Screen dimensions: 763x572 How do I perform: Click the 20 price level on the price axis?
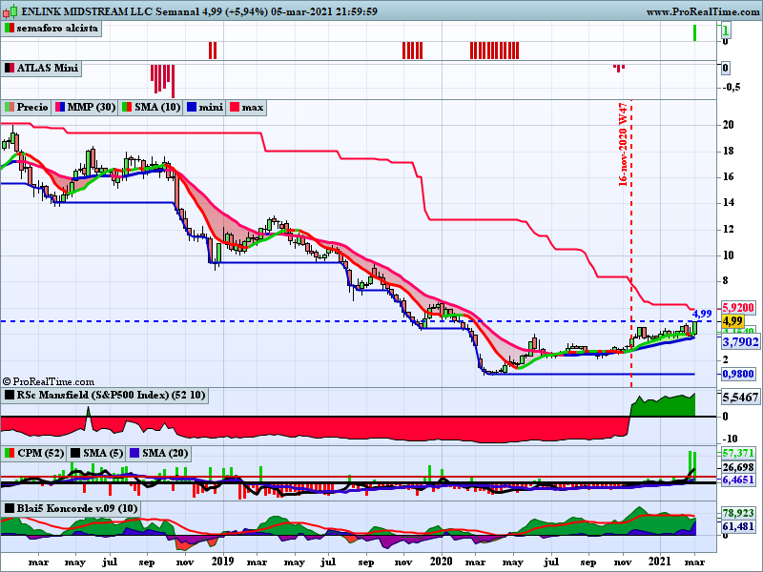[x=729, y=125]
